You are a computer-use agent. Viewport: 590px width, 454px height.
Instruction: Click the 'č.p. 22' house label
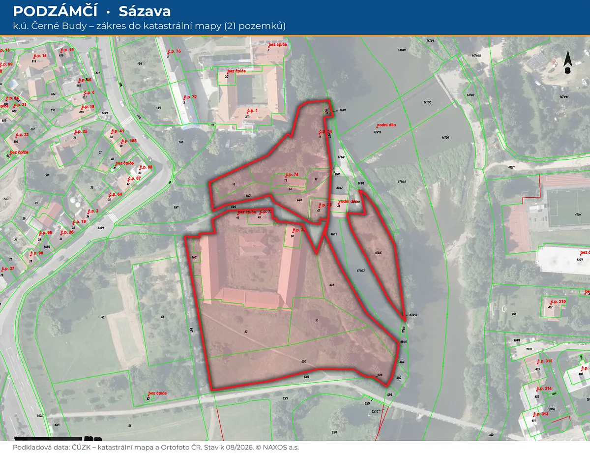(22, 135)
